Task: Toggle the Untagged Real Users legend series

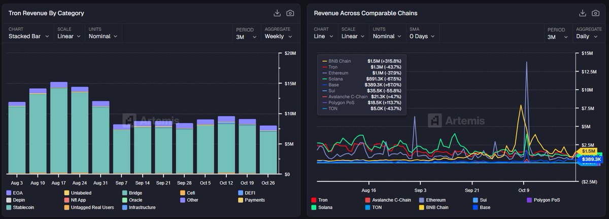Action: [89, 207]
